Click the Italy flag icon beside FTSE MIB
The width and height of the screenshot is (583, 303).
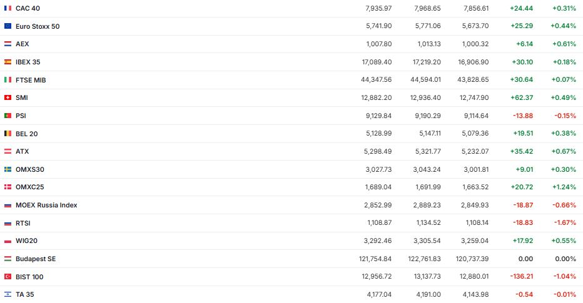[8, 80]
